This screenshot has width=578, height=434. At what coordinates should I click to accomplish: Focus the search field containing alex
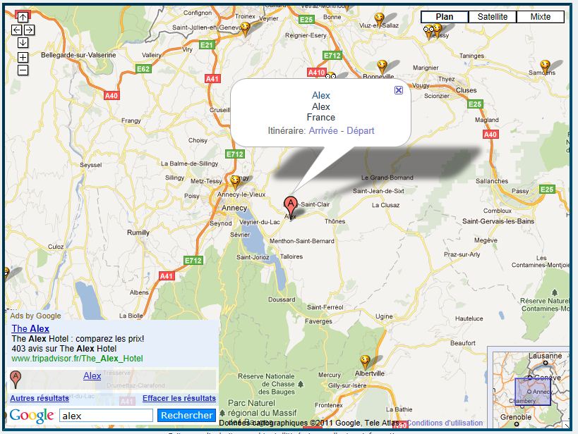click(106, 416)
